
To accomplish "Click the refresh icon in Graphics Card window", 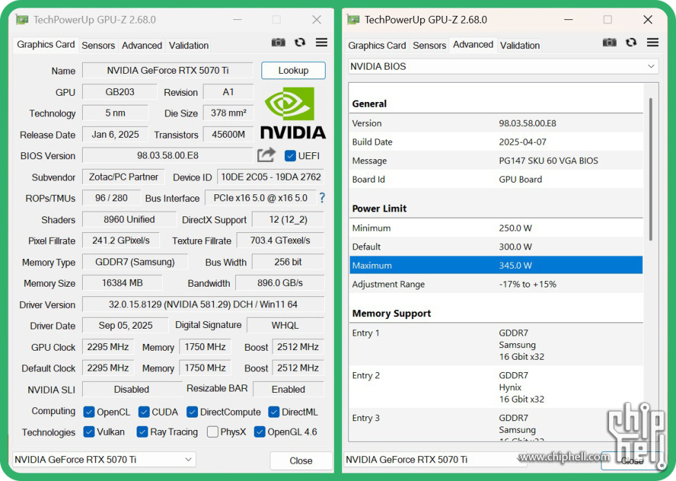I will coord(300,43).
